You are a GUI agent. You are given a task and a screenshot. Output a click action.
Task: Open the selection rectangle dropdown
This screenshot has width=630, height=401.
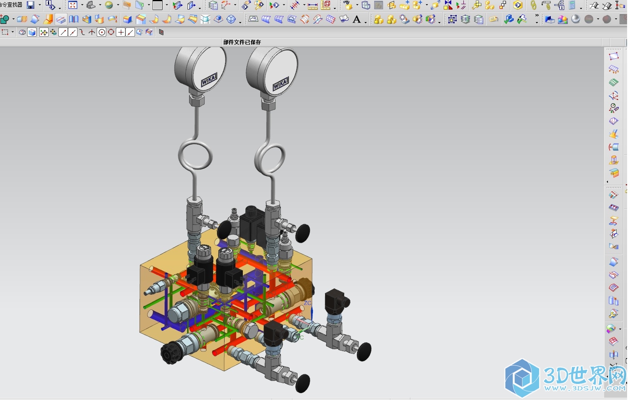tap(12, 32)
